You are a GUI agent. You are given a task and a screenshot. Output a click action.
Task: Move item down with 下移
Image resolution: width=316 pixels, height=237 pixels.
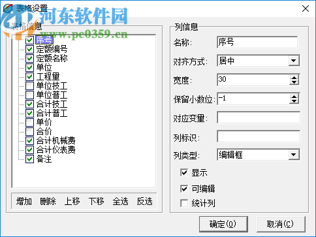(x=97, y=201)
